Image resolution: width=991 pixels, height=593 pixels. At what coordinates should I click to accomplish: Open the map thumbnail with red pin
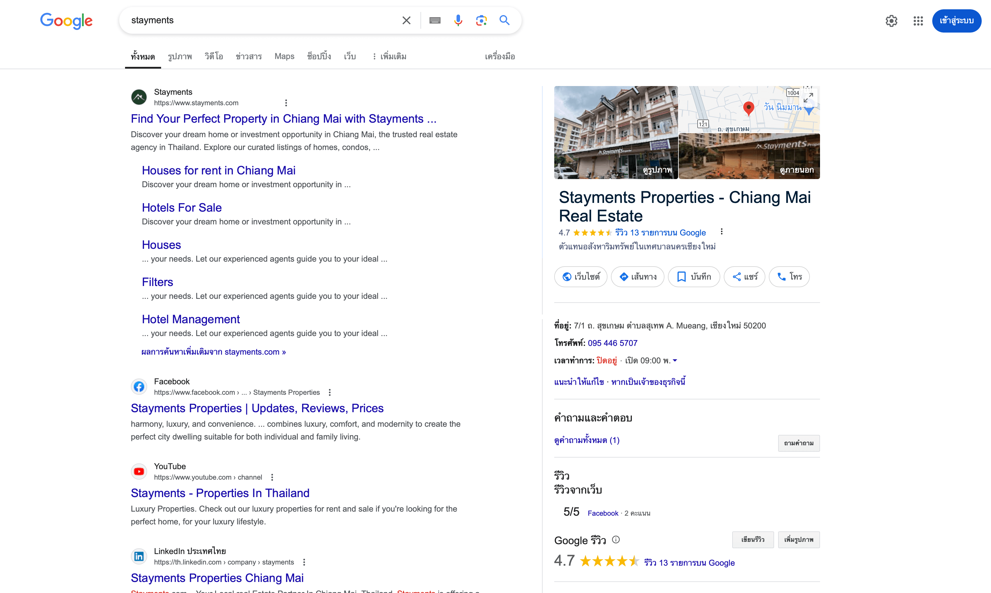pos(748,109)
